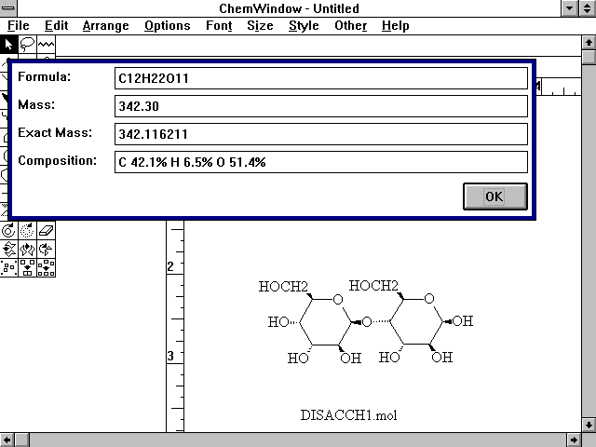
Task: Click the Composition percentage field
Action: tap(320, 162)
